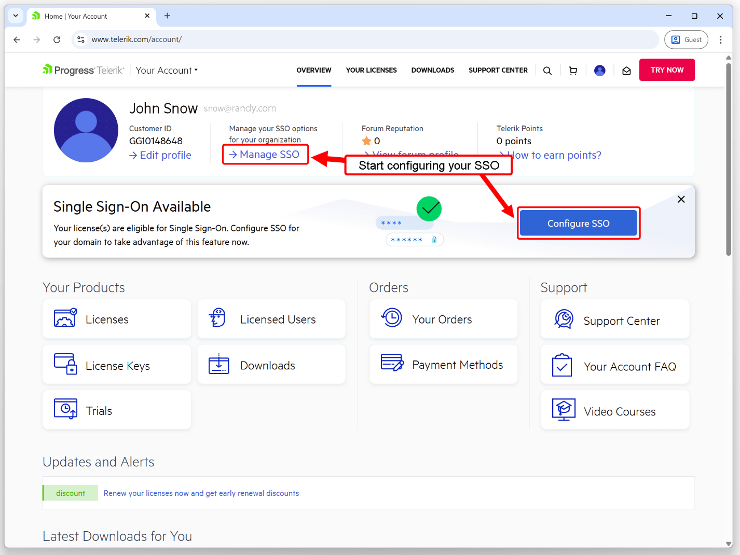The image size is (740, 555).
Task: Click the Support Center headset icon
Action: 564,319
